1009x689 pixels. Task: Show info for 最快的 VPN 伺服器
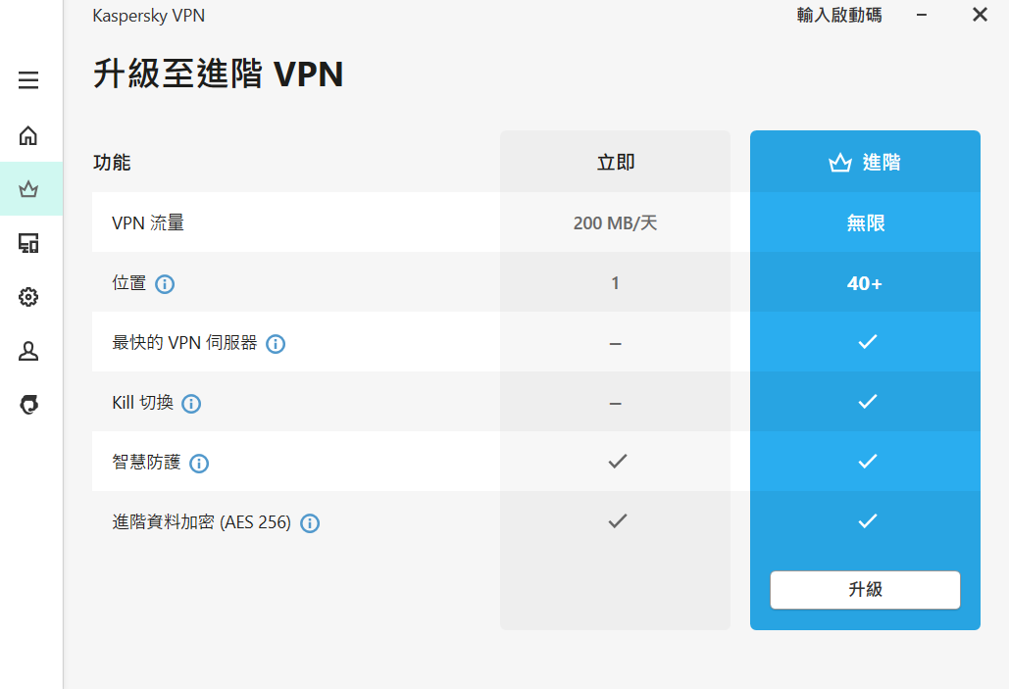276,344
